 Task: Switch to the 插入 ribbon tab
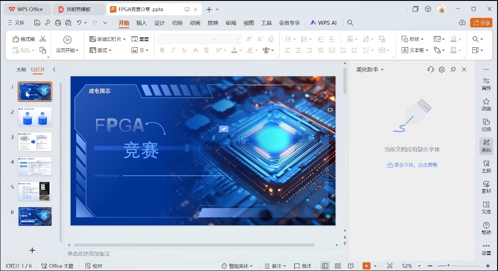[141, 23]
